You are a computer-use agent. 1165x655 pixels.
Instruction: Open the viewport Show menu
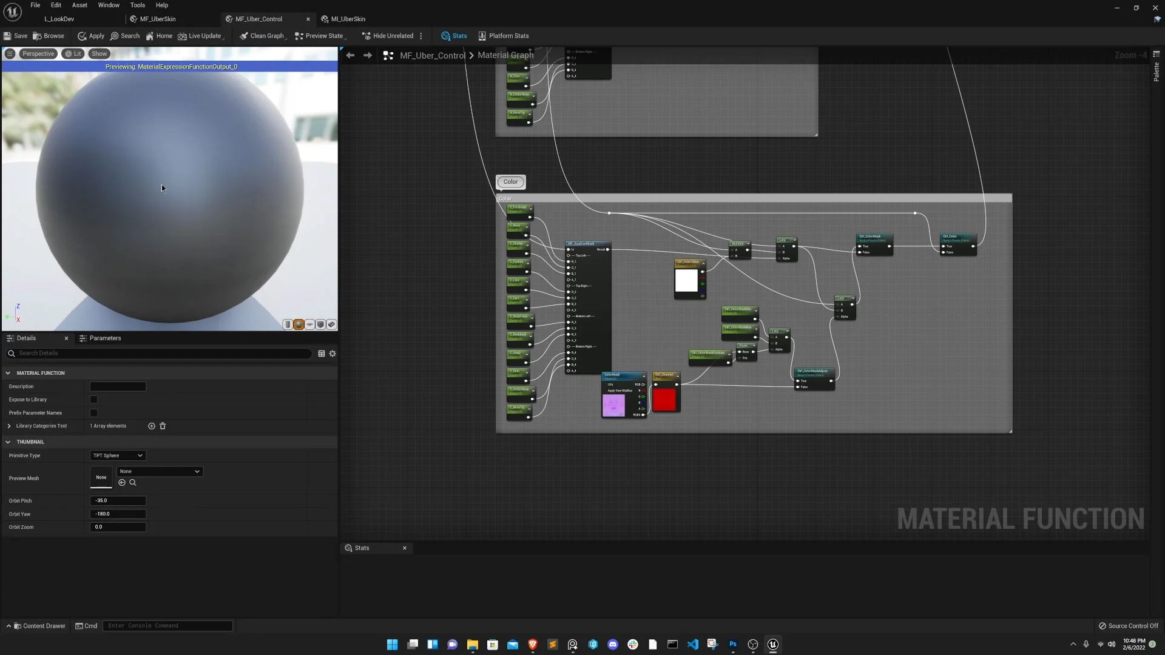tap(100, 53)
